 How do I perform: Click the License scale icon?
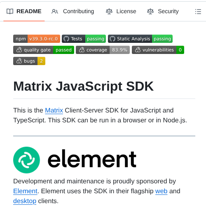click(109, 12)
